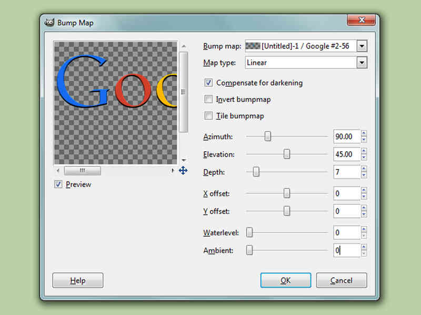The image size is (421, 315).
Task: Open Help for the Bump Map filter
Action: [x=77, y=280]
